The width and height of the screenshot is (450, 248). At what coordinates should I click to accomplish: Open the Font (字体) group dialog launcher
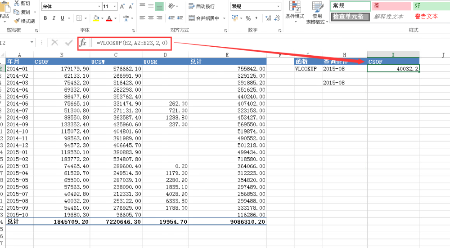133,31
